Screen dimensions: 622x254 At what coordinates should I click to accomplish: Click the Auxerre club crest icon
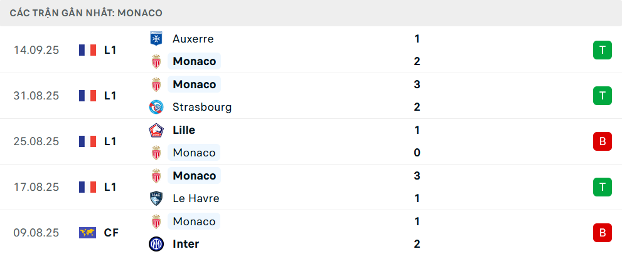[x=155, y=39]
